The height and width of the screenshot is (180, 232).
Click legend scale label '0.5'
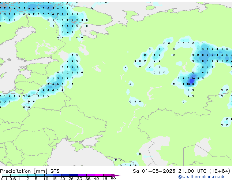point(13,179)
